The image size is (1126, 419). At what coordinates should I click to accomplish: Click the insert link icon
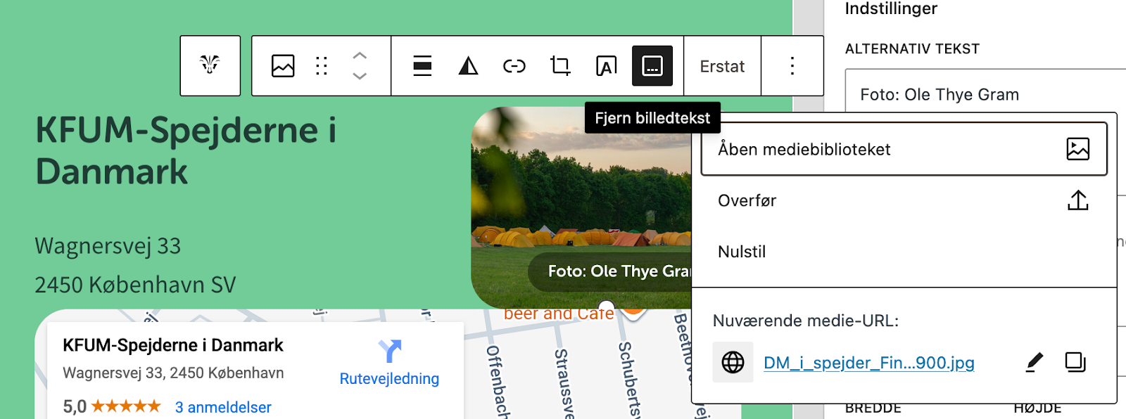tap(514, 66)
